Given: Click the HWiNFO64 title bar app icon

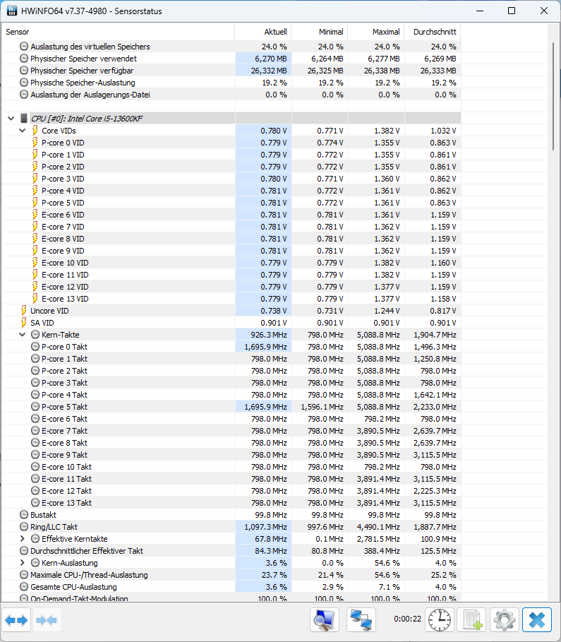Looking at the screenshot, I should 12,11.
